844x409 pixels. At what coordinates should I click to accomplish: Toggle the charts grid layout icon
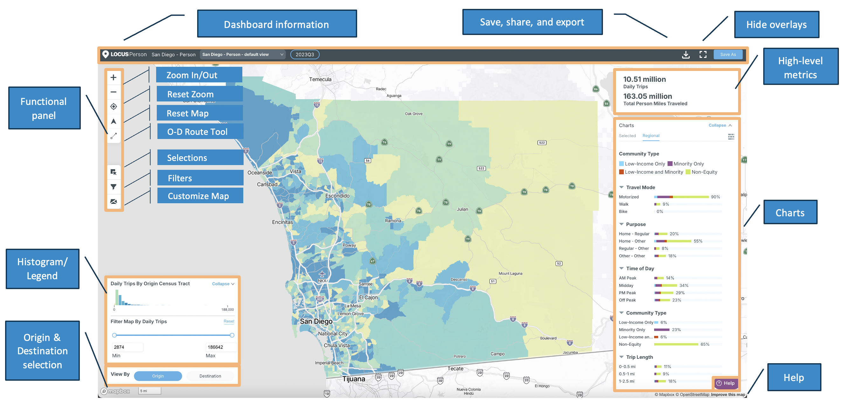pyautogui.click(x=731, y=136)
